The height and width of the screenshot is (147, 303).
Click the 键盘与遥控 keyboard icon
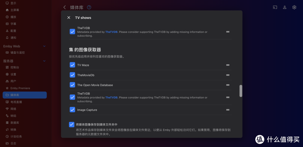pos(7,52)
